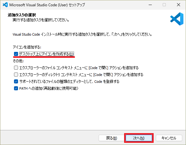Click the large VS Code logo
This screenshot has height=145, width=186.
[177, 19]
